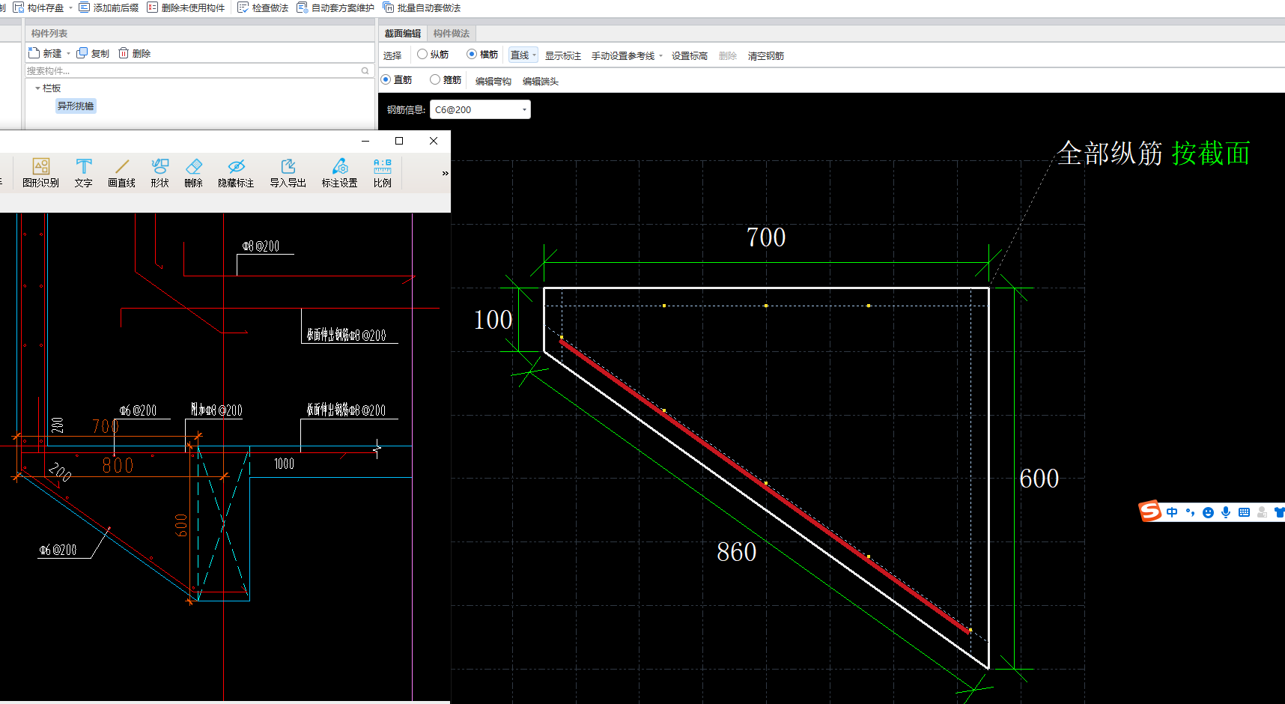
Task: Focus the 搜索构件 search field
Action: pyautogui.click(x=199, y=70)
